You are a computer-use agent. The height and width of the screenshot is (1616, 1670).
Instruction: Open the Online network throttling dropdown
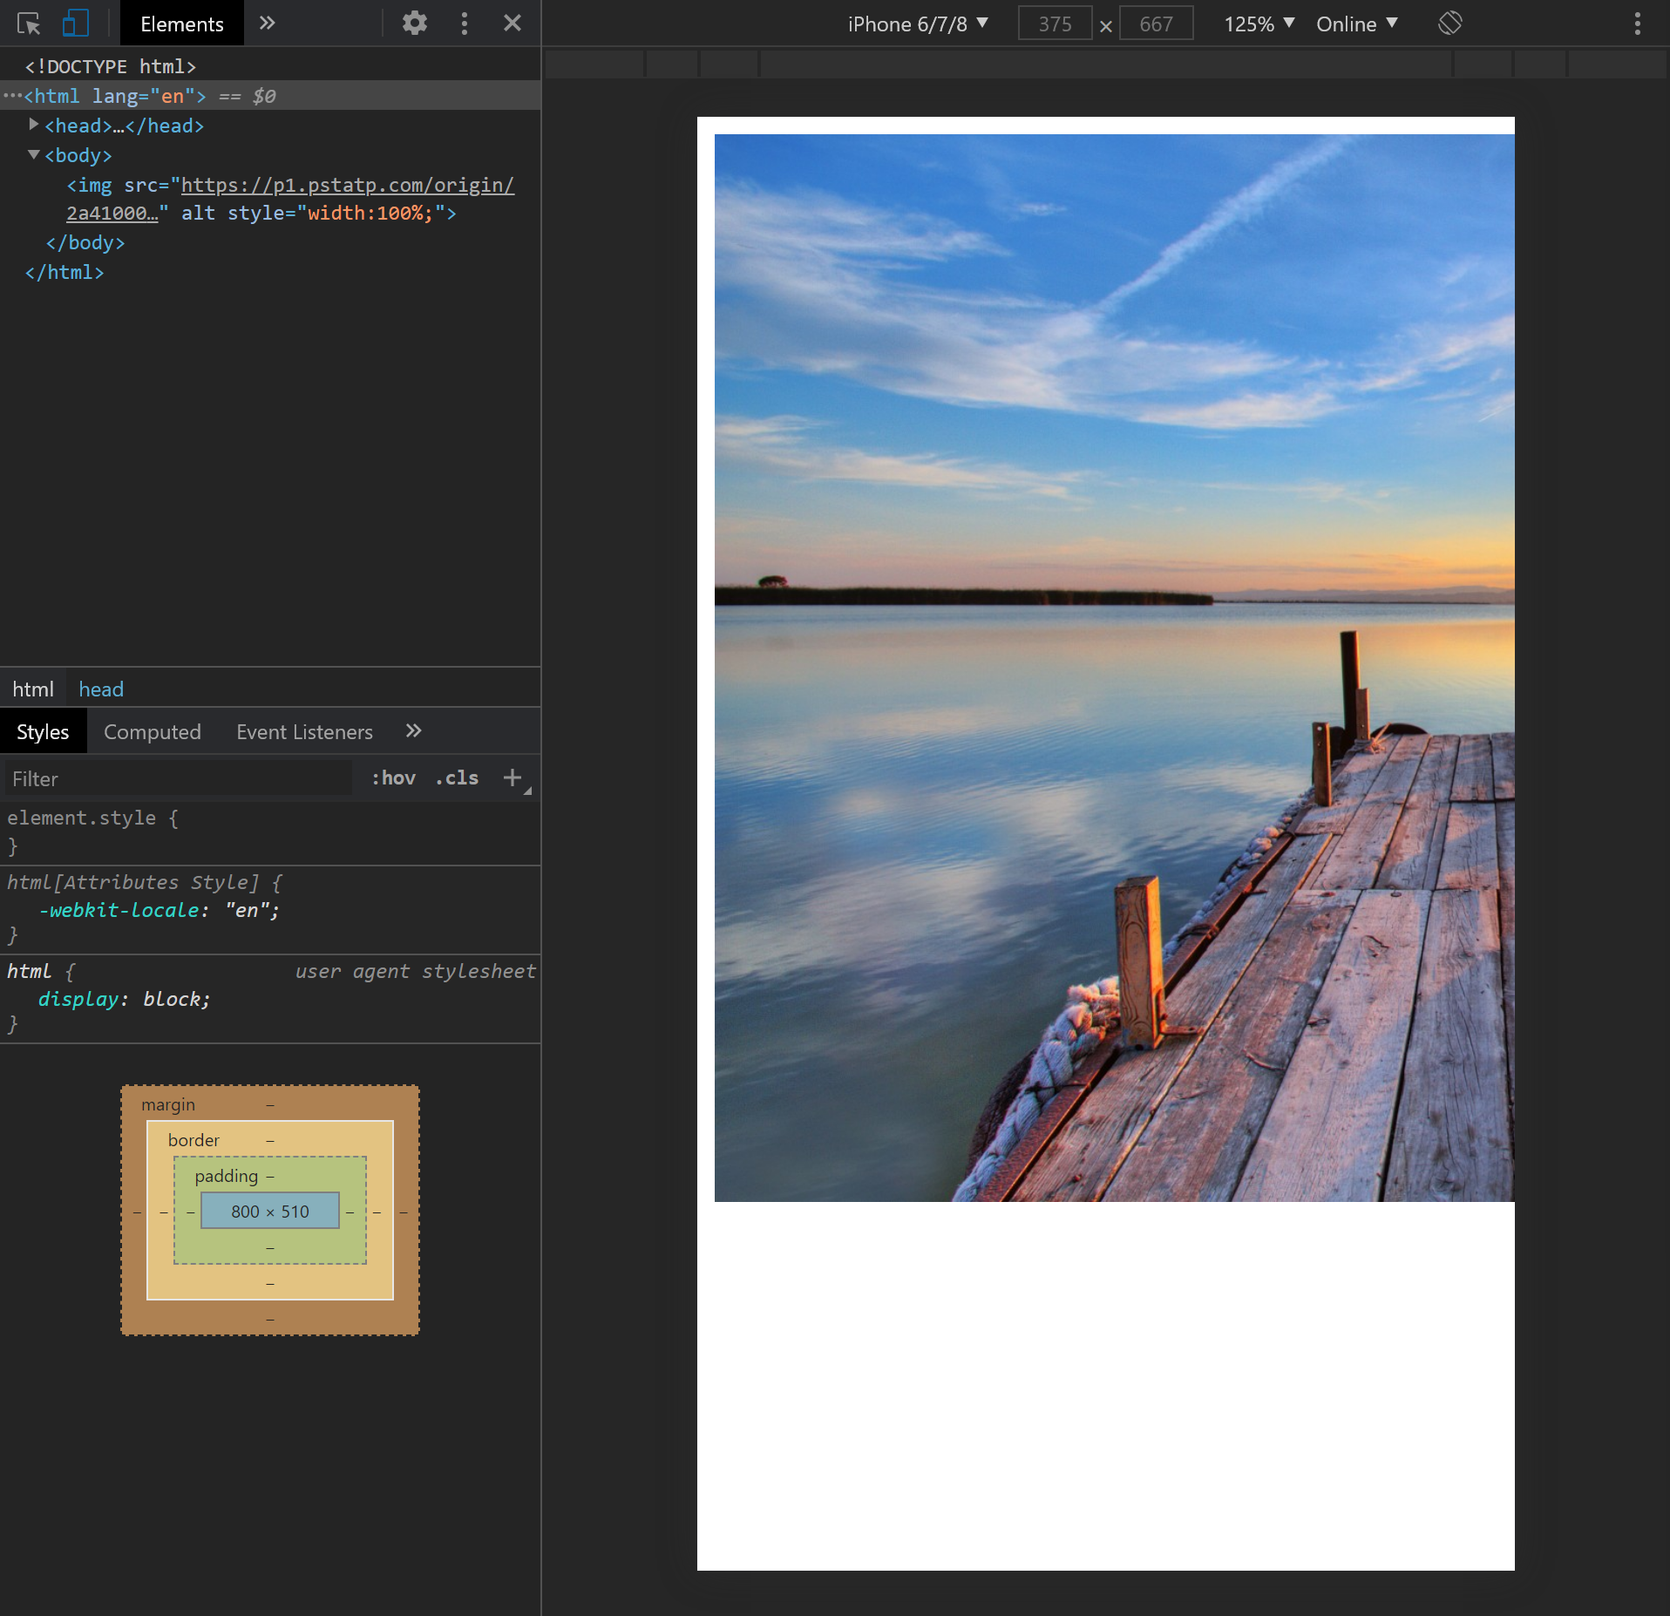click(x=1355, y=24)
